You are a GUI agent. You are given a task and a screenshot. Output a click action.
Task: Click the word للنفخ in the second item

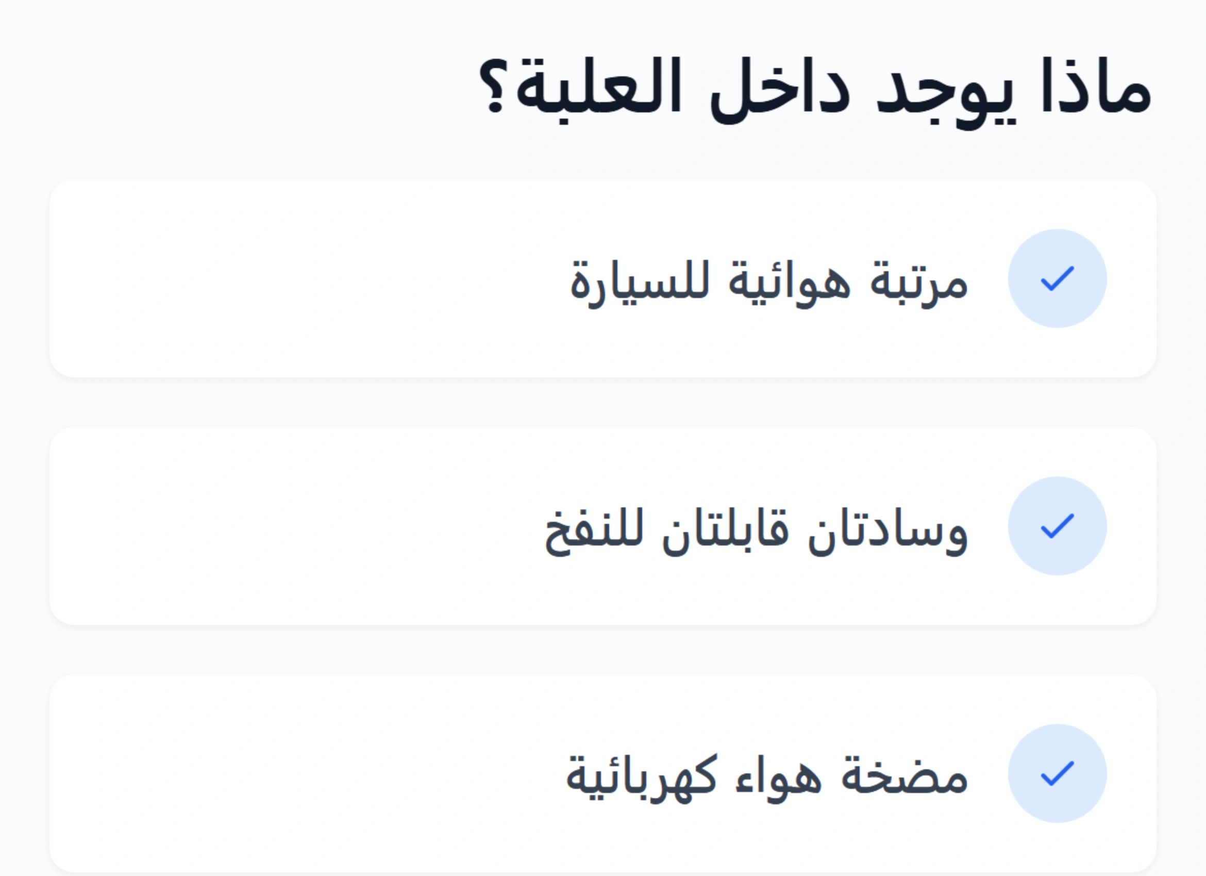coord(593,529)
